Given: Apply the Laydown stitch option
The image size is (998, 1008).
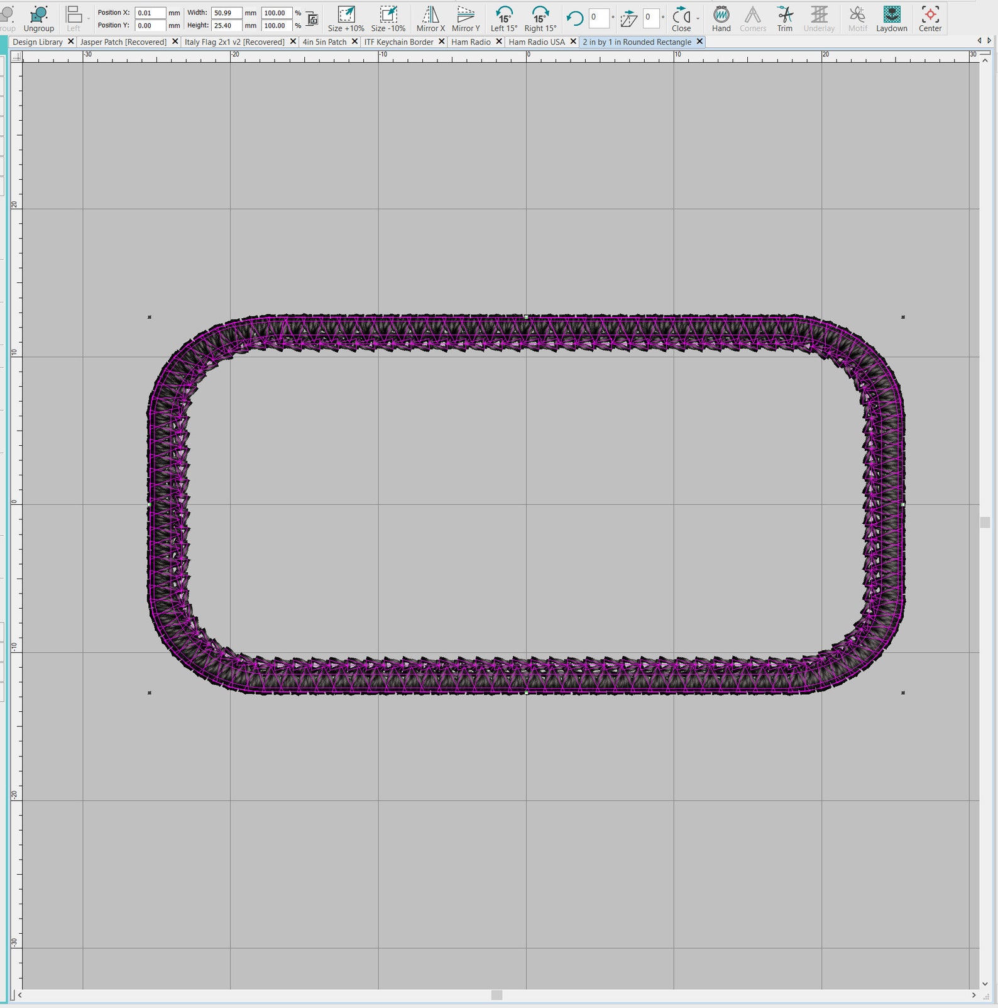Looking at the screenshot, I should pyautogui.click(x=892, y=19).
